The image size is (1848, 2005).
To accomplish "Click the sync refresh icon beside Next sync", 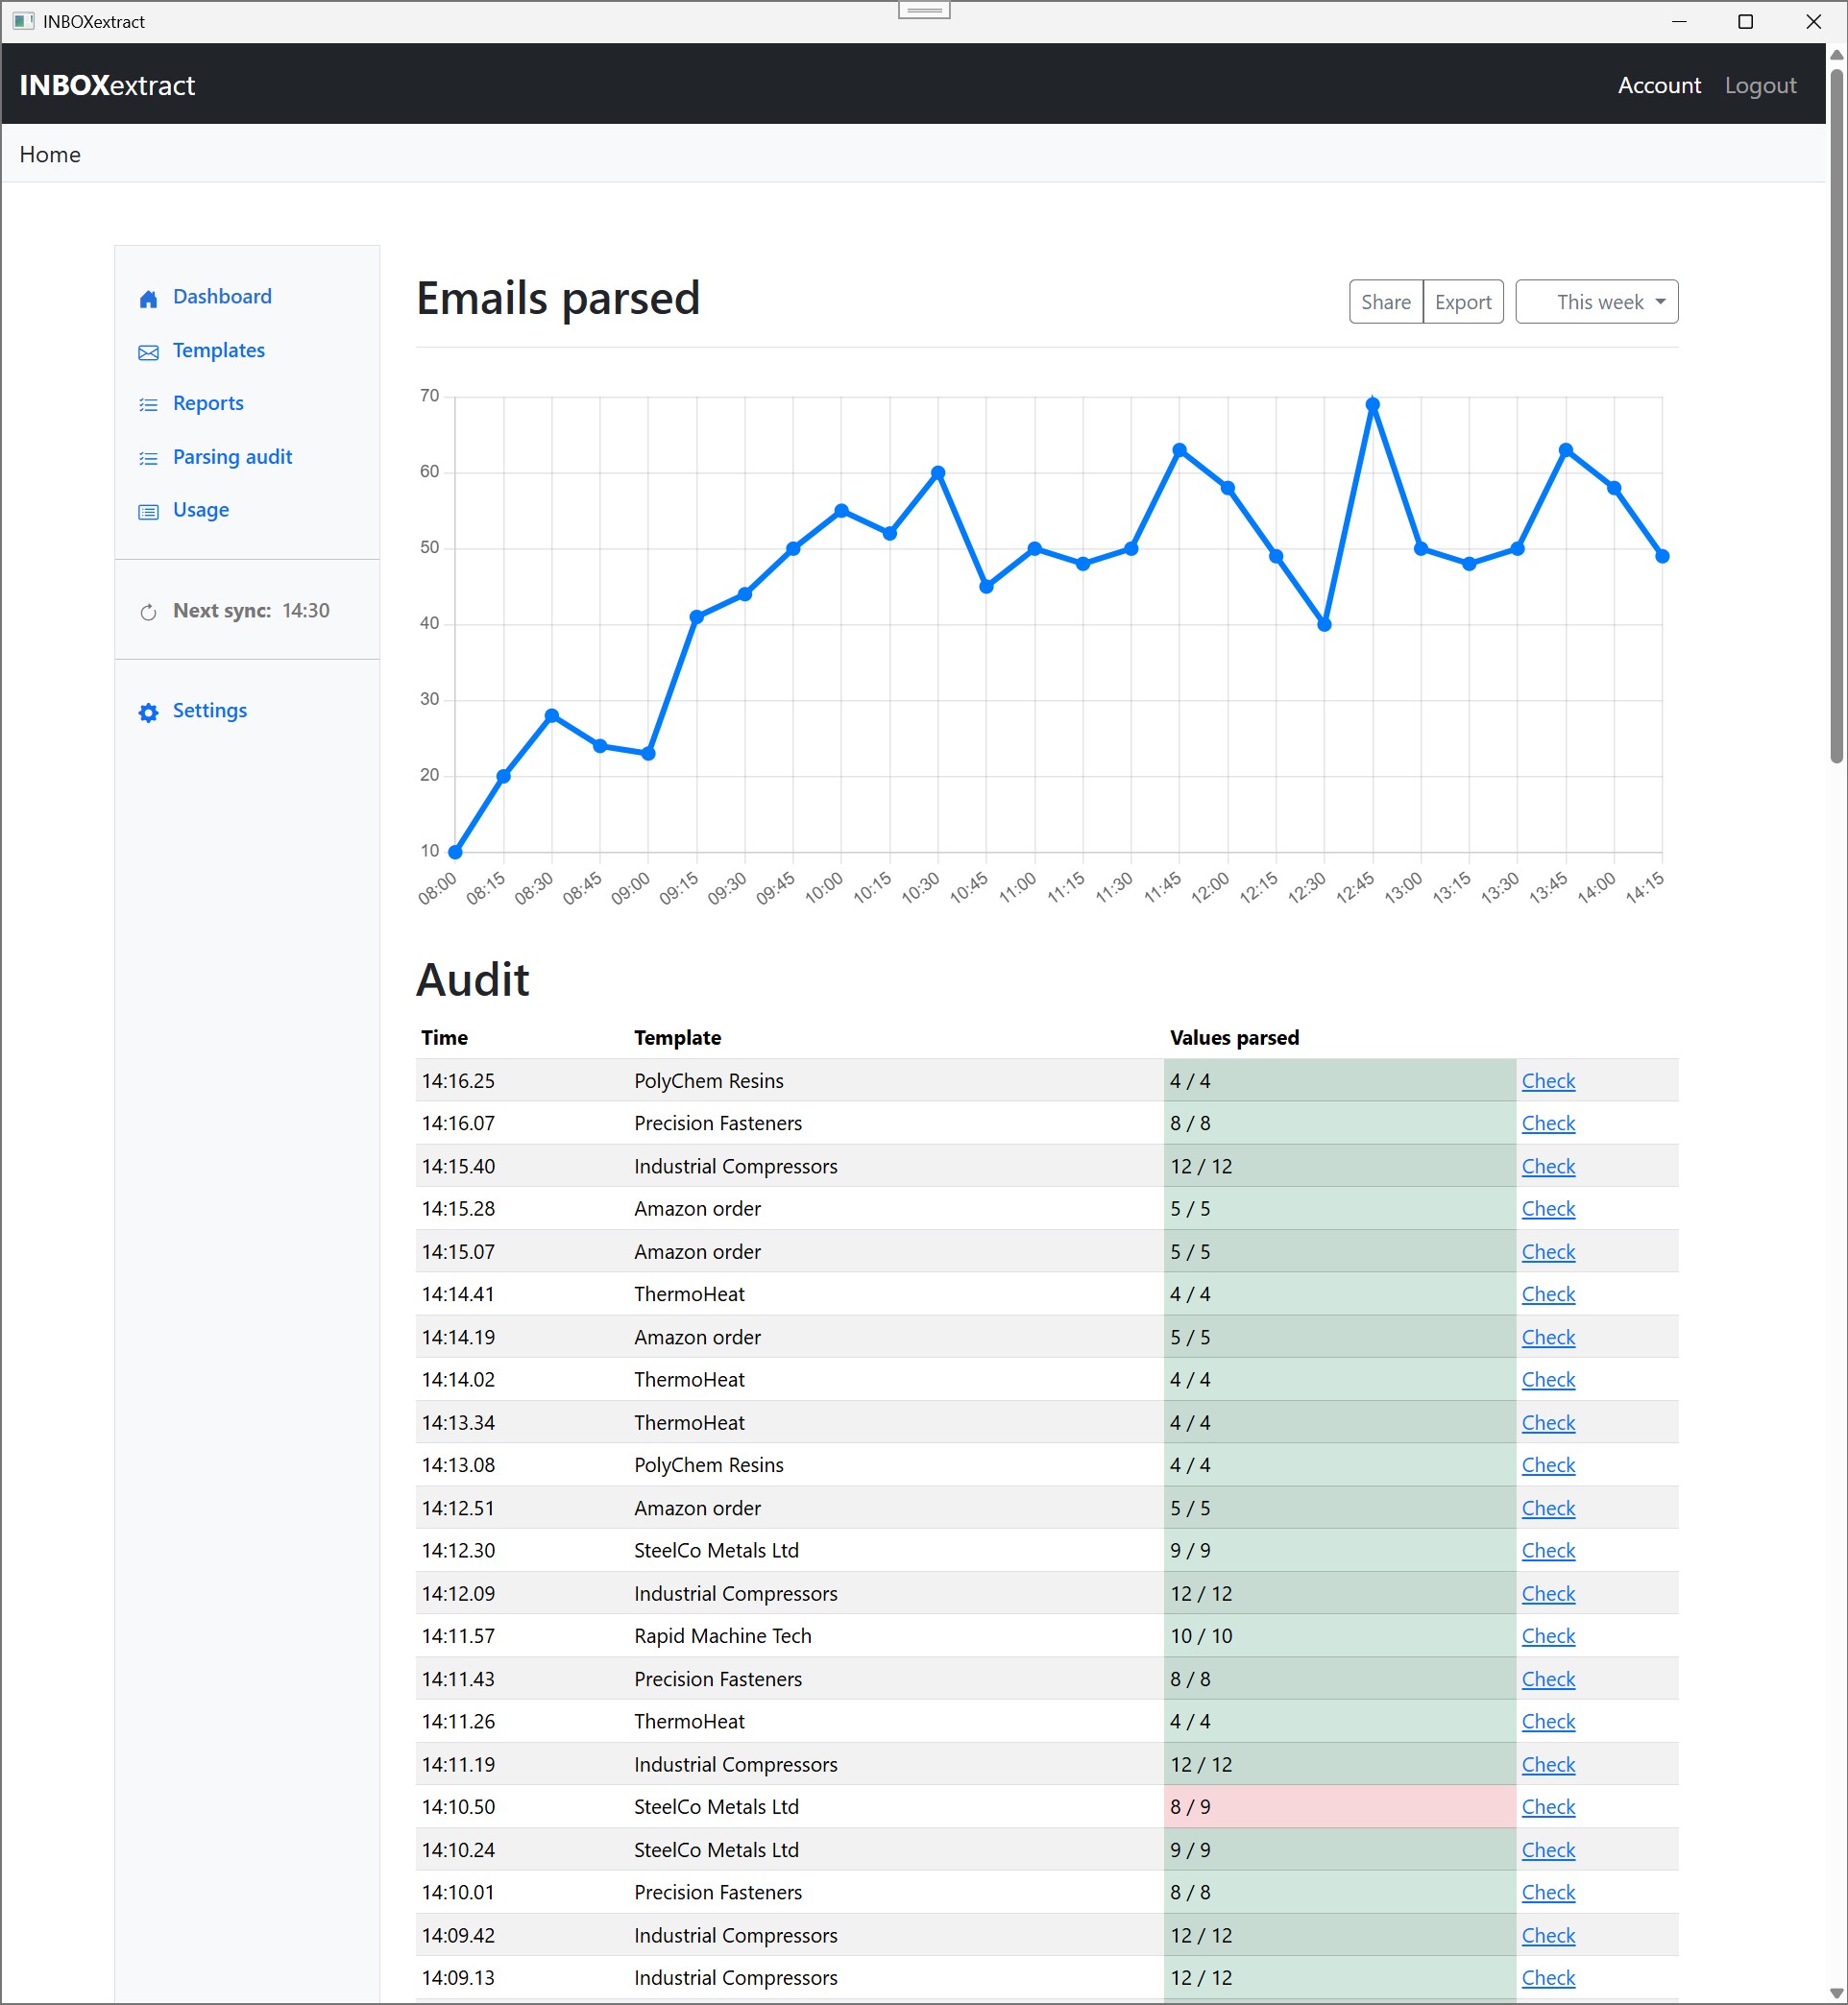I will 148,611.
